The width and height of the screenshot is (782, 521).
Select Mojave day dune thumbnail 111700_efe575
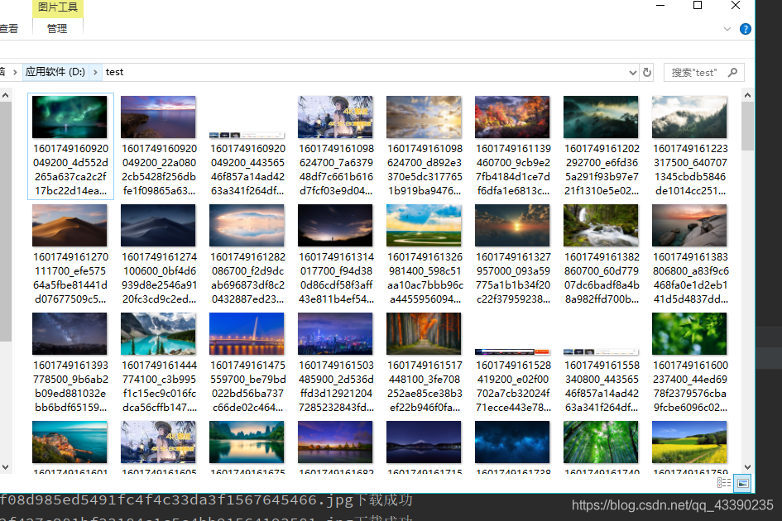click(x=70, y=225)
